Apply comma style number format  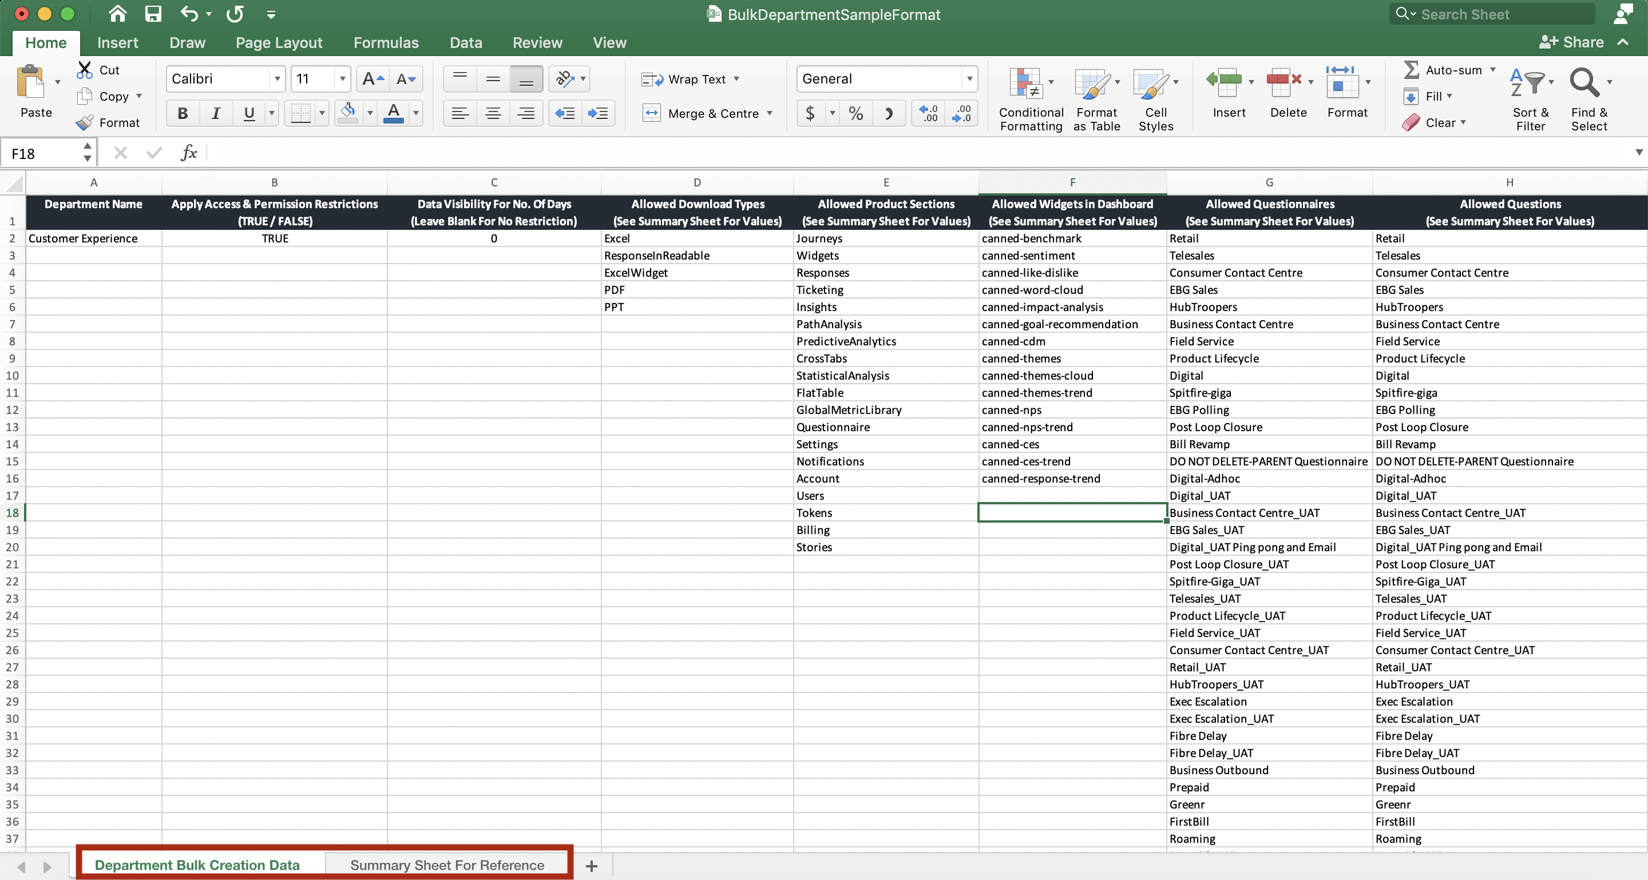coord(889,114)
